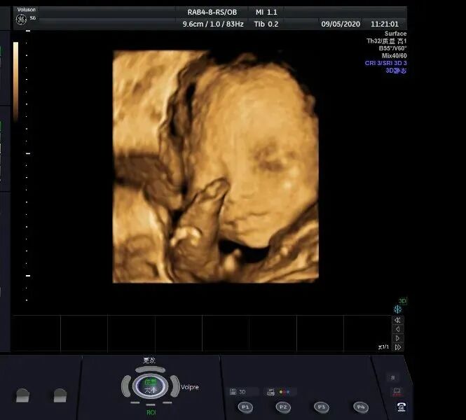Screen dimensions: 466x420
Task: Click the Volpre label
Action: [x=190, y=387]
